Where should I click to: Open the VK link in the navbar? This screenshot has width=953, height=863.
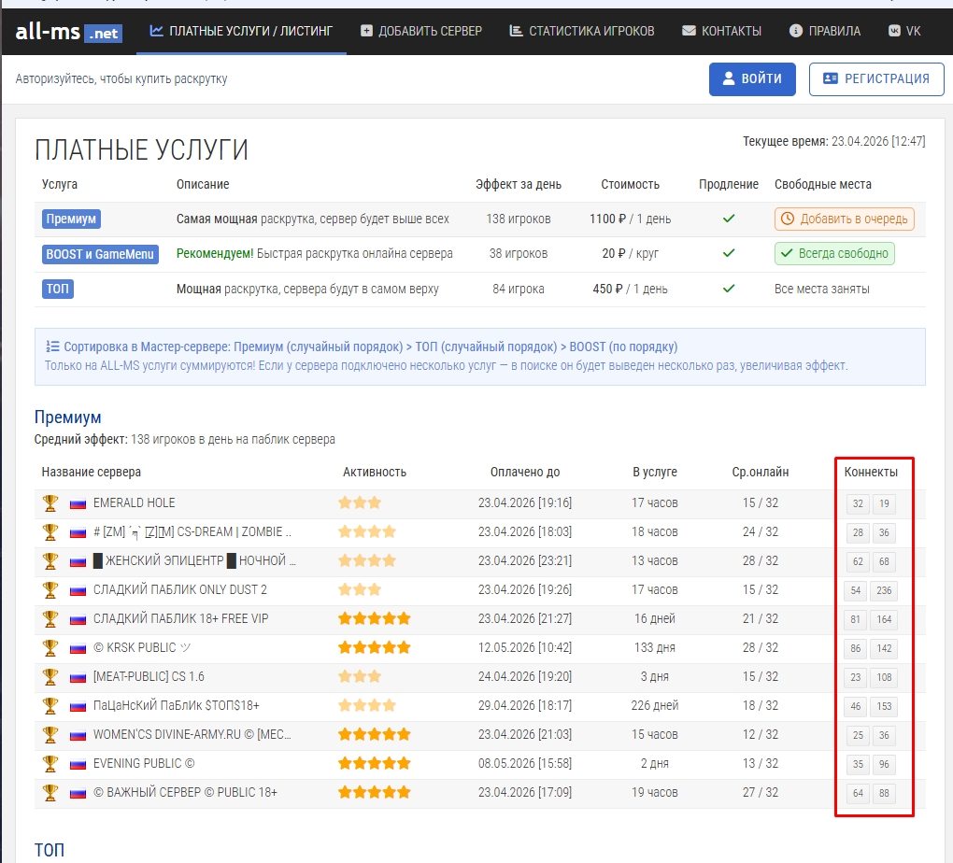point(904,31)
